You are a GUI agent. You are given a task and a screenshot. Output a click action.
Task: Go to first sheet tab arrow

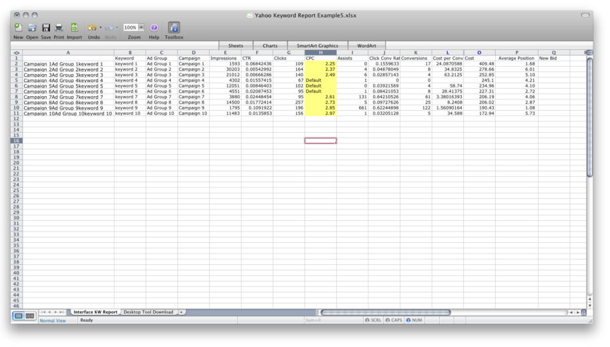click(43, 312)
